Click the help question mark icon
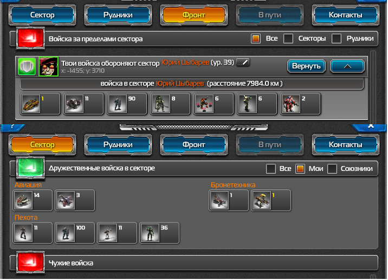Viewport: 388px width, 280px height. point(12,126)
